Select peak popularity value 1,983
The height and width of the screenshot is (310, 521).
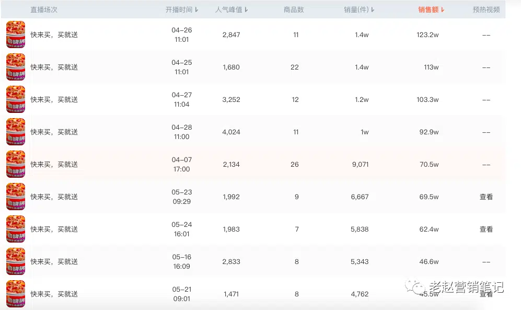point(231,229)
